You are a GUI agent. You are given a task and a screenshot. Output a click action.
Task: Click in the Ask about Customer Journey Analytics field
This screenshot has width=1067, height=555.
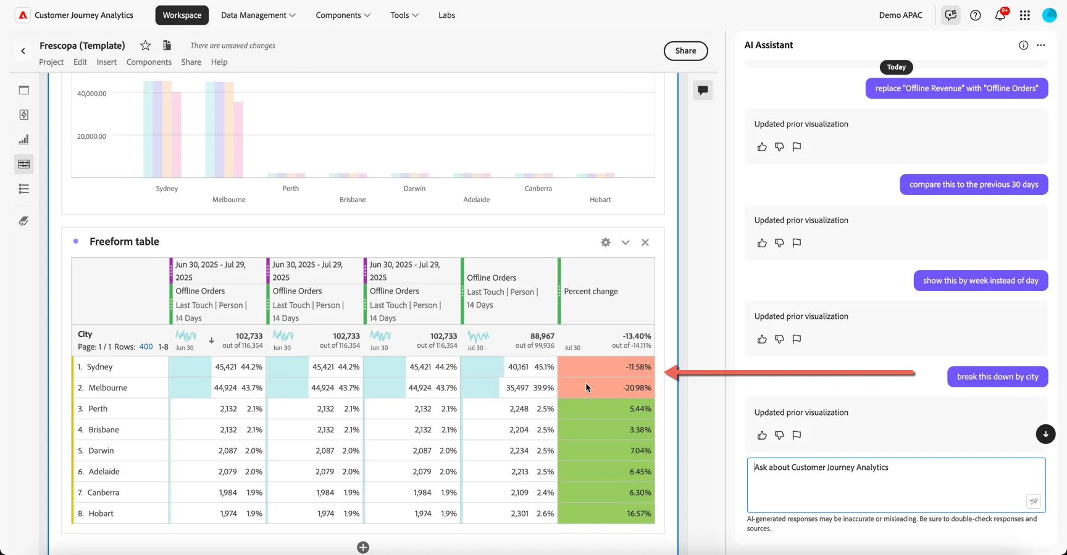(x=896, y=485)
